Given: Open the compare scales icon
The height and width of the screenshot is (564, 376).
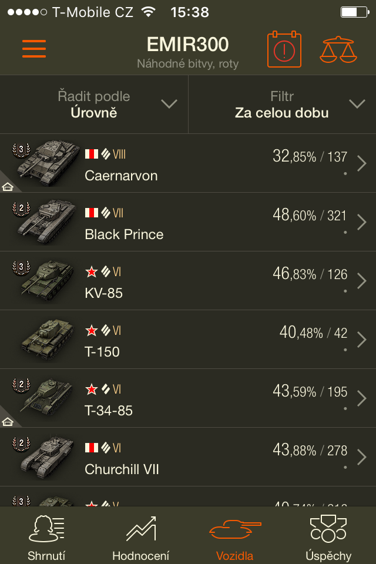Looking at the screenshot, I should (x=338, y=50).
